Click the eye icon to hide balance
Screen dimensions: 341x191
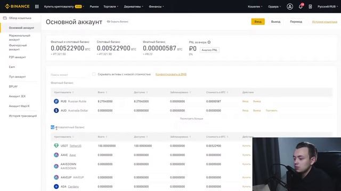tap(108, 21)
